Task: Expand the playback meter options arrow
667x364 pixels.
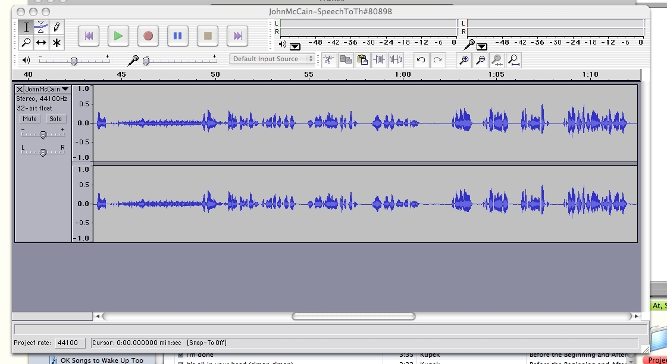Action: (295, 46)
